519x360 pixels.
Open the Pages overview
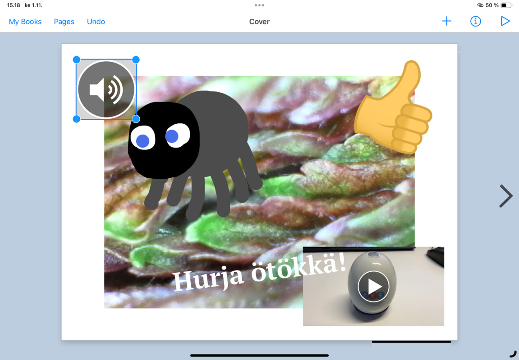(x=64, y=22)
